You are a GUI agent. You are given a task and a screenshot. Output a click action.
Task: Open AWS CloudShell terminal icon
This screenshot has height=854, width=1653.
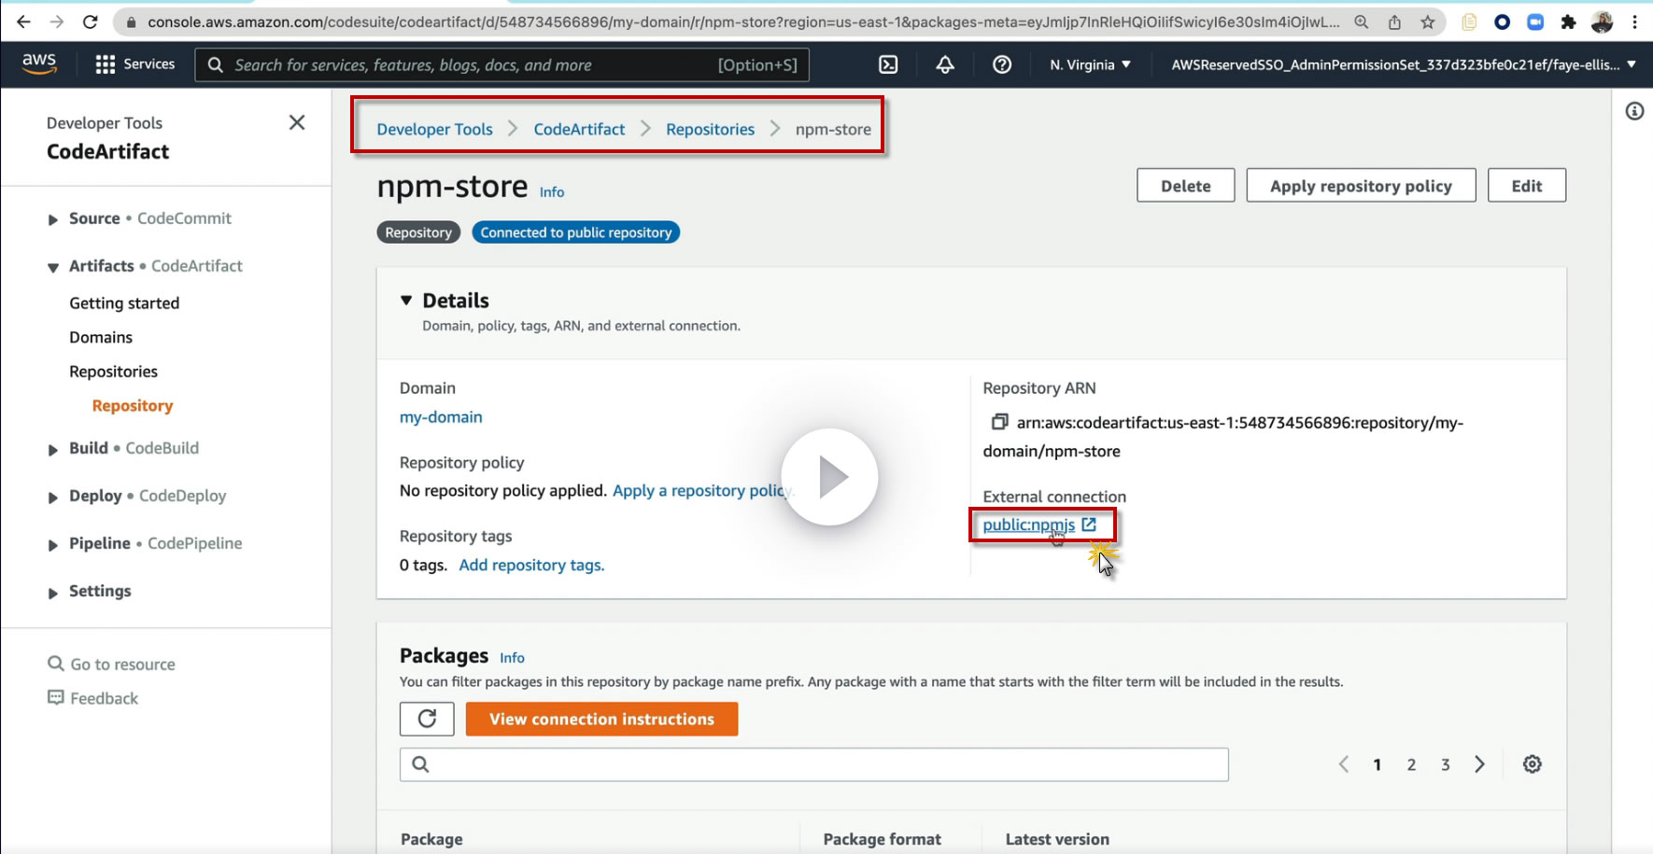coord(888,64)
